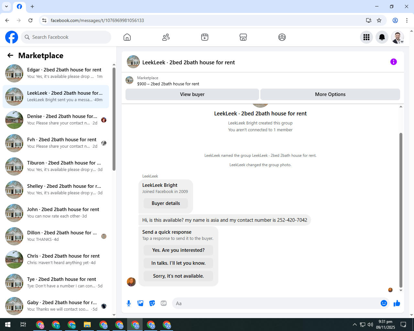Open the Shelley conversation
Image resolution: width=414 pixels, height=331 pixels.
click(x=56, y=190)
